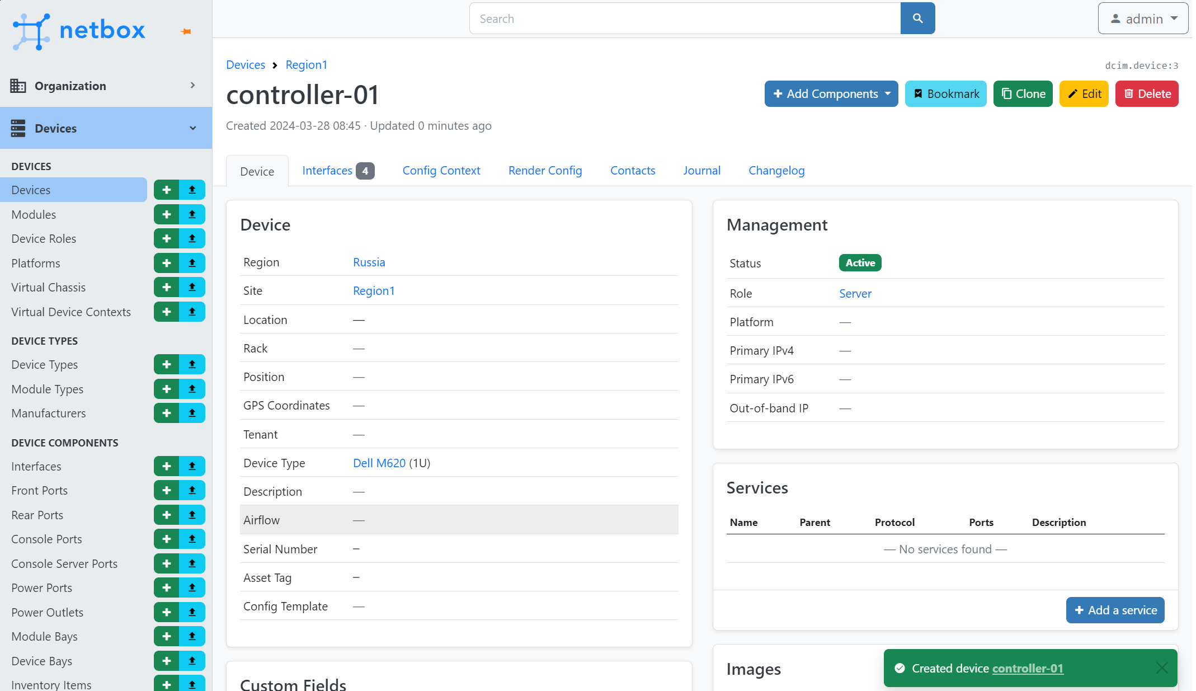Screen dimensions: 1196x691
Task: Collapse the Devices sidebar section
Action: pos(106,128)
